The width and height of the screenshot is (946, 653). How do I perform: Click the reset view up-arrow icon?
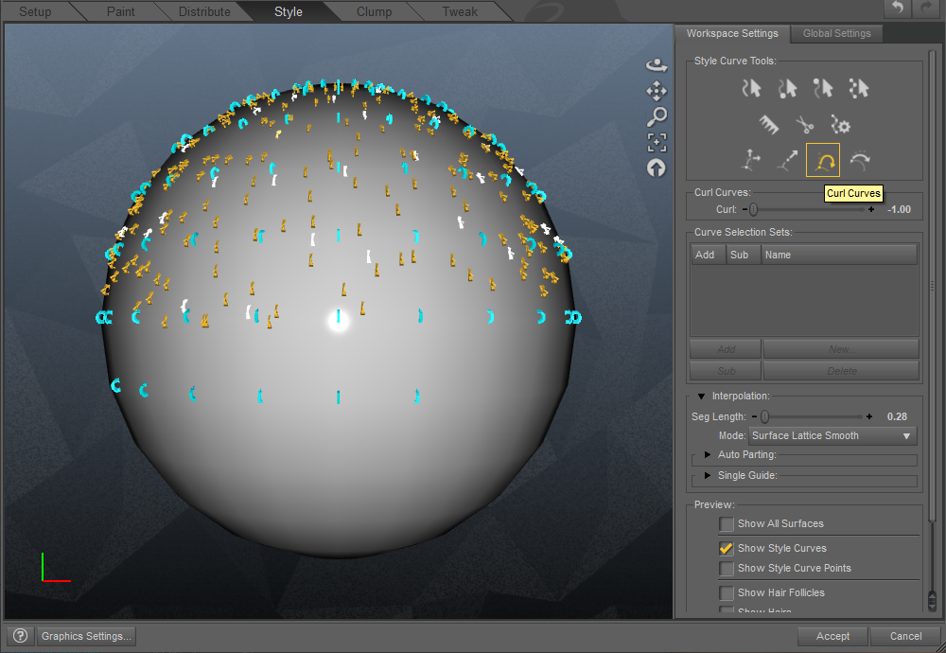point(657,168)
